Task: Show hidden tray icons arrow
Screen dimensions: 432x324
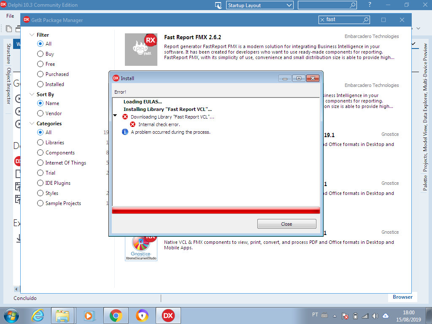Action: point(335,316)
